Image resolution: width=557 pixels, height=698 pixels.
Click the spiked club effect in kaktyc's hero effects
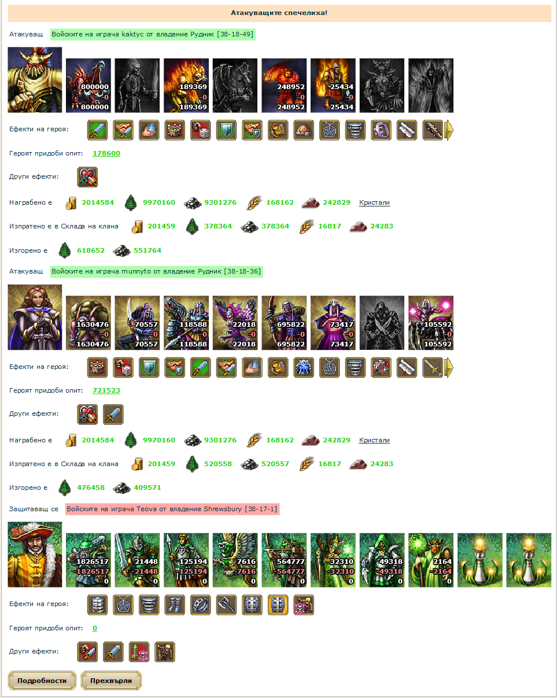pos(433,130)
